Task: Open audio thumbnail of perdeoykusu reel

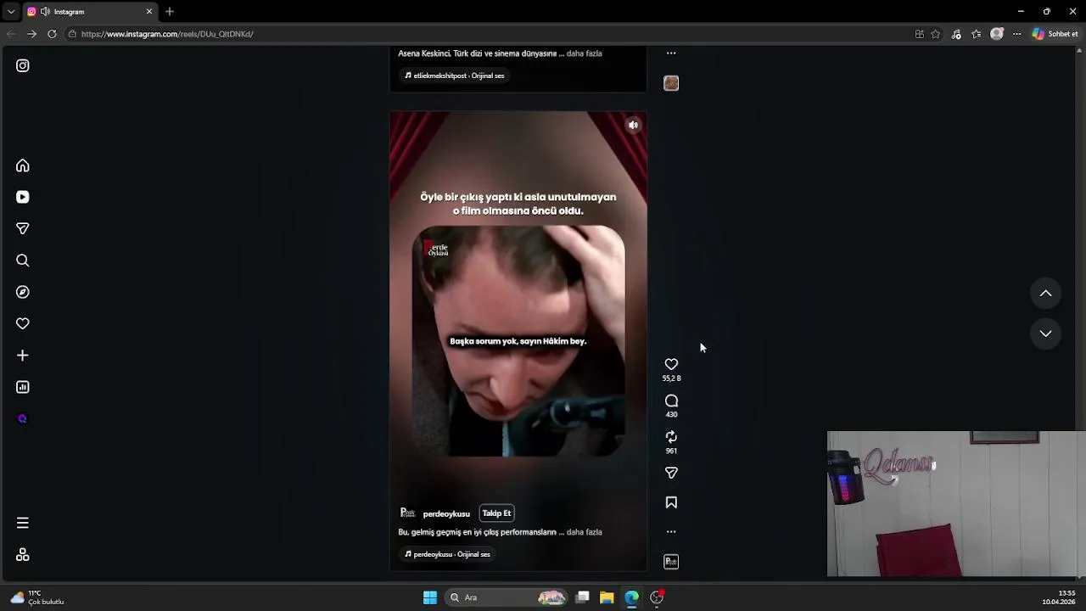Action: (671, 562)
